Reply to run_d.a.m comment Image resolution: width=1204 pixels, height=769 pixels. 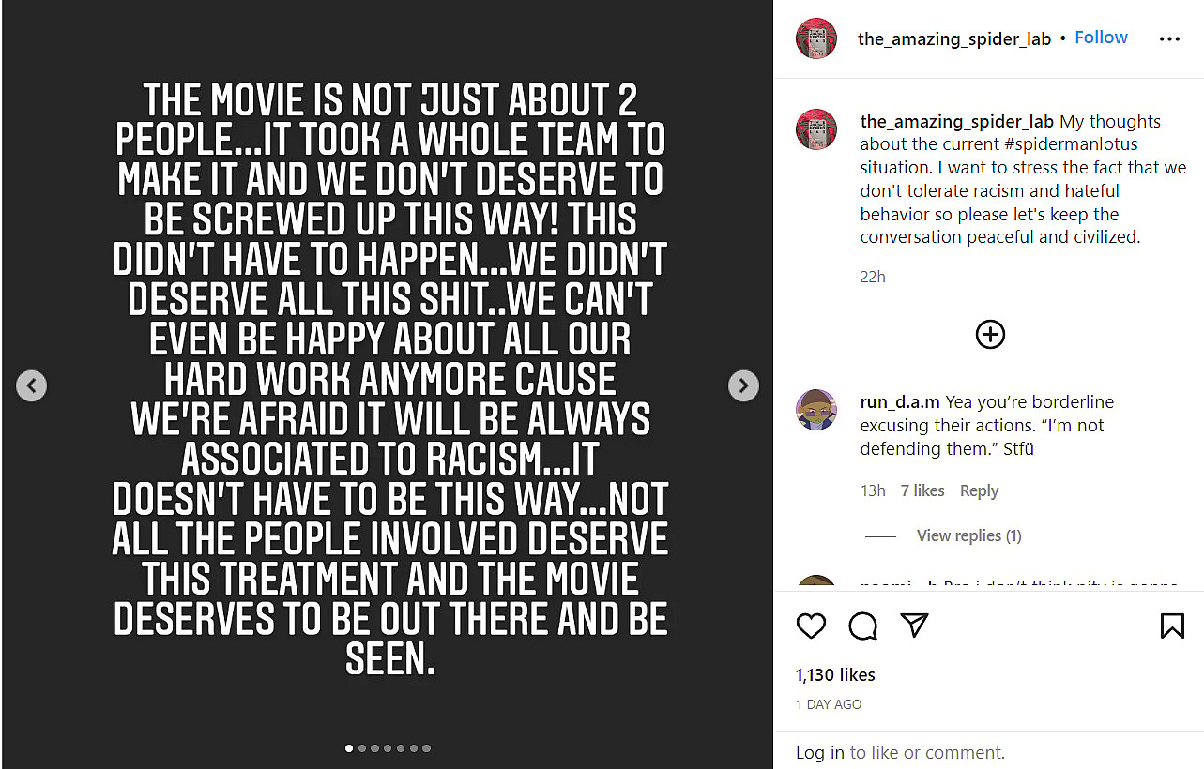(979, 491)
